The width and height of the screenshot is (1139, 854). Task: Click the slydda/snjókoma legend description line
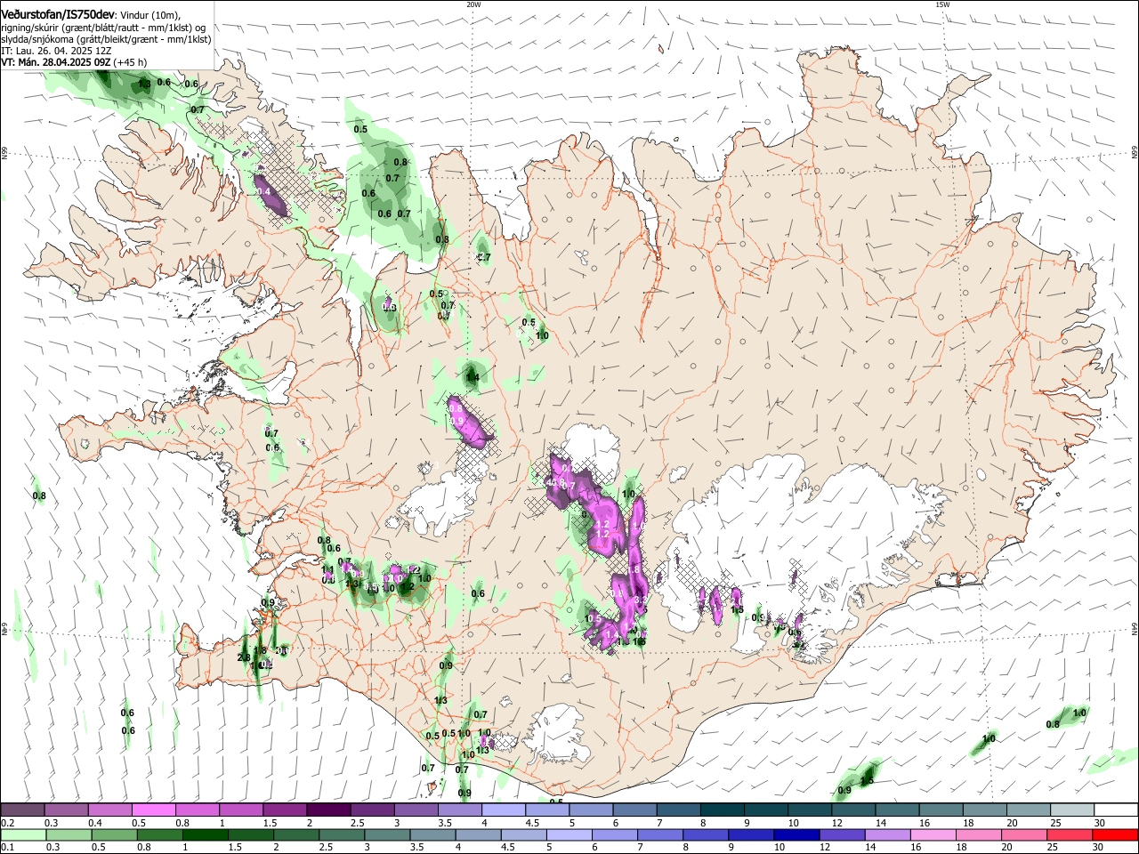point(106,39)
